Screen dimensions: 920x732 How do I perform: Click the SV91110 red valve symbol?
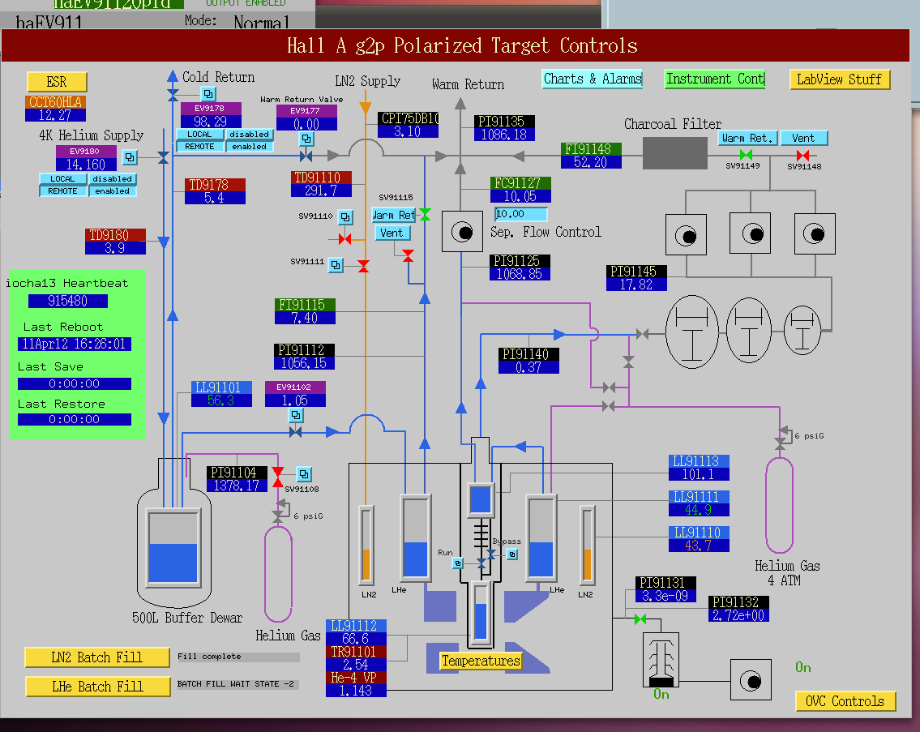tap(345, 239)
